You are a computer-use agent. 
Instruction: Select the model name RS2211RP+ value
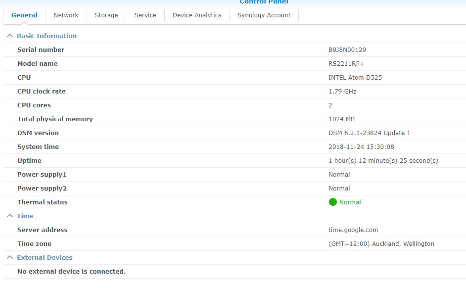click(x=346, y=63)
